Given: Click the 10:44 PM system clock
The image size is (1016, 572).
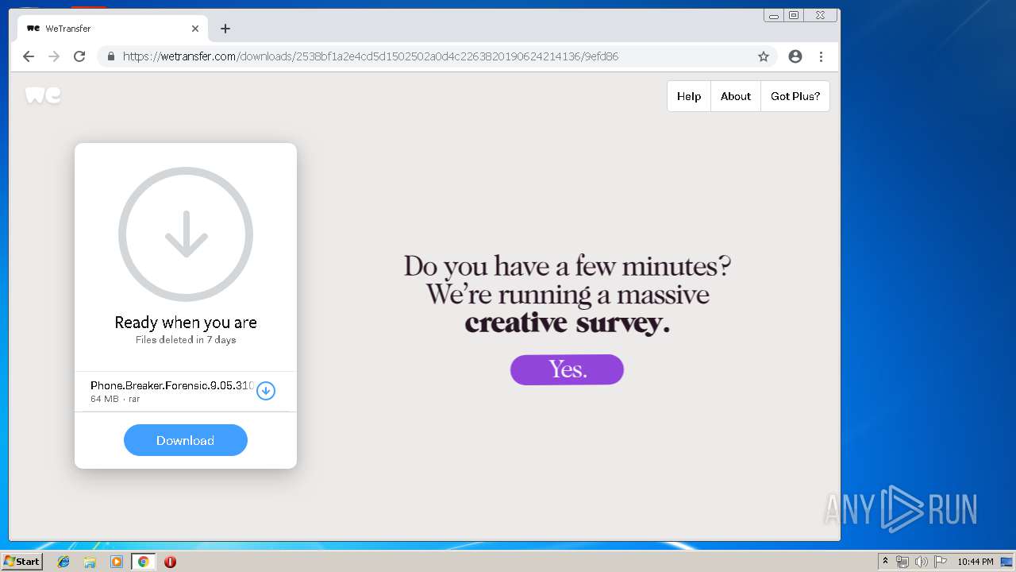Looking at the screenshot, I should 975,562.
